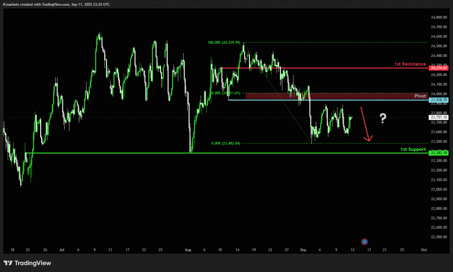Open the economic event marker on the time axis
The image size is (453, 272).
[x=365, y=242]
